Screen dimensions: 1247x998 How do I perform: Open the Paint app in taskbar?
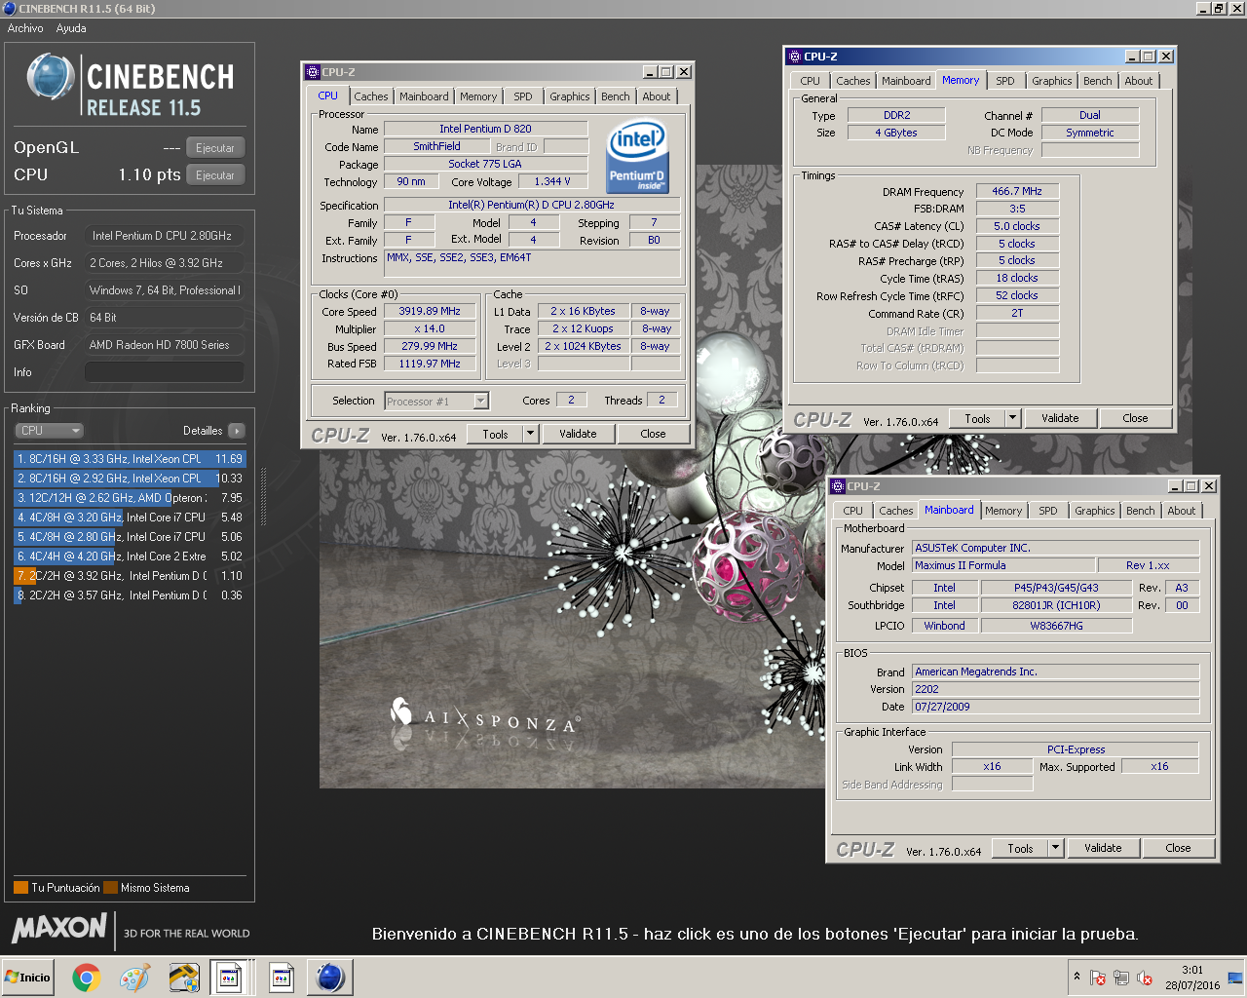pyautogui.click(x=134, y=978)
